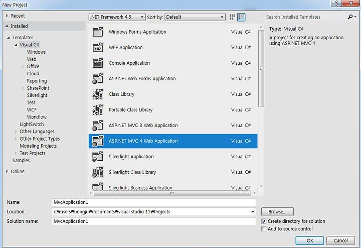Select ASP.NET Web Forms Application text
Screen dimensions: 361x248
(x=142, y=79)
